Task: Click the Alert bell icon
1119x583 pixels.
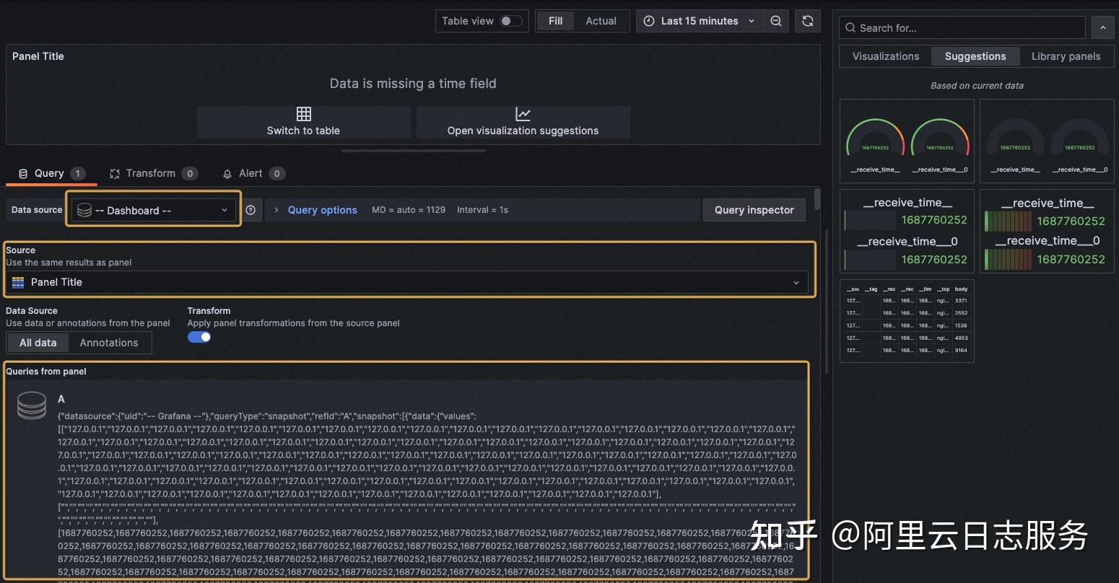Action: (x=227, y=173)
